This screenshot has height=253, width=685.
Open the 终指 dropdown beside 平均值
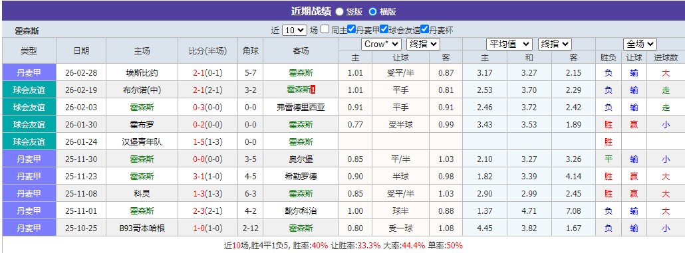555,44
